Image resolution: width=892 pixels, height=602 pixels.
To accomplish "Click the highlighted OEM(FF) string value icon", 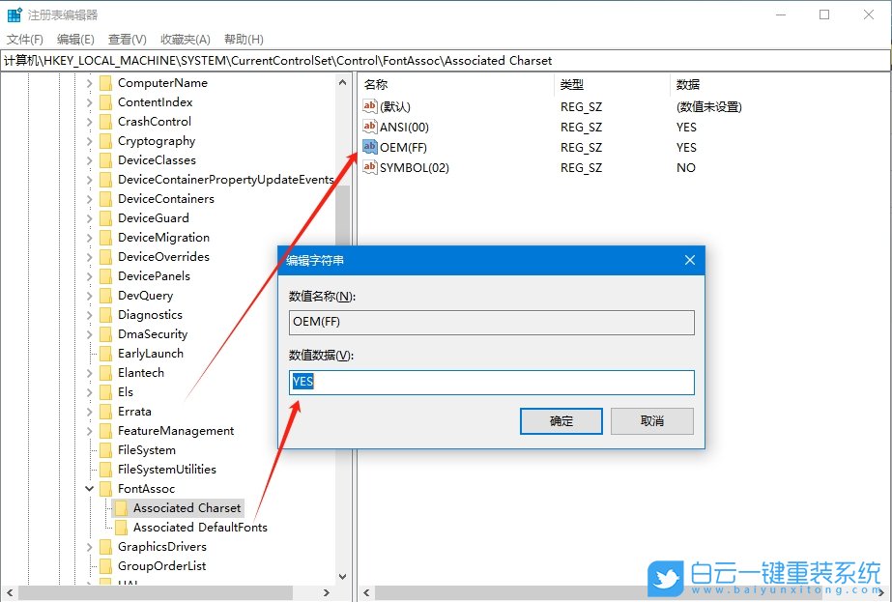I will coord(370,147).
